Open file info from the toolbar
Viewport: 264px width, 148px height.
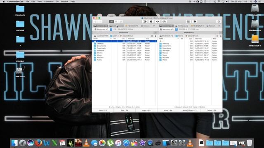151,21
